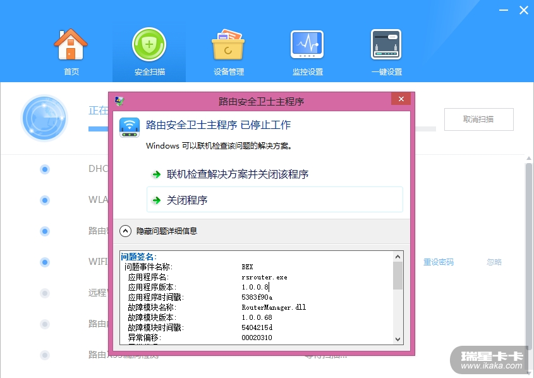Click the 1.0.0.8 application version value
This screenshot has height=378, width=534.
point(255,287)
